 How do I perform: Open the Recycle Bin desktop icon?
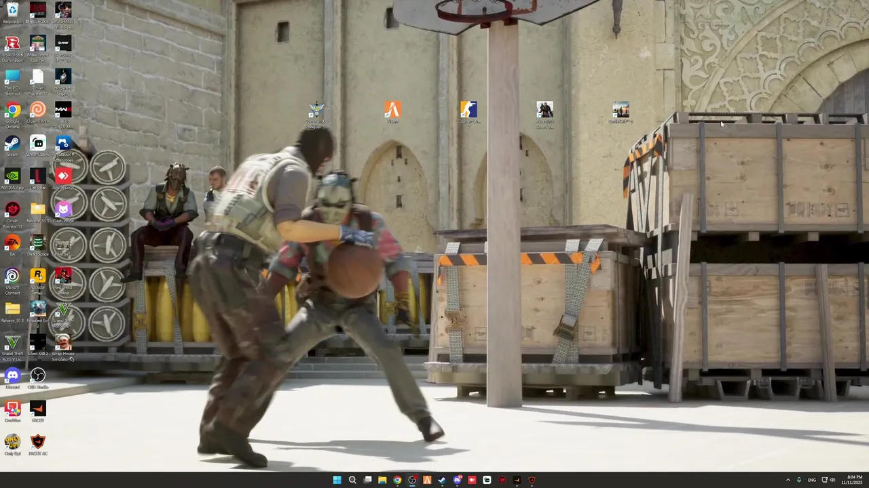coord(12,13)
